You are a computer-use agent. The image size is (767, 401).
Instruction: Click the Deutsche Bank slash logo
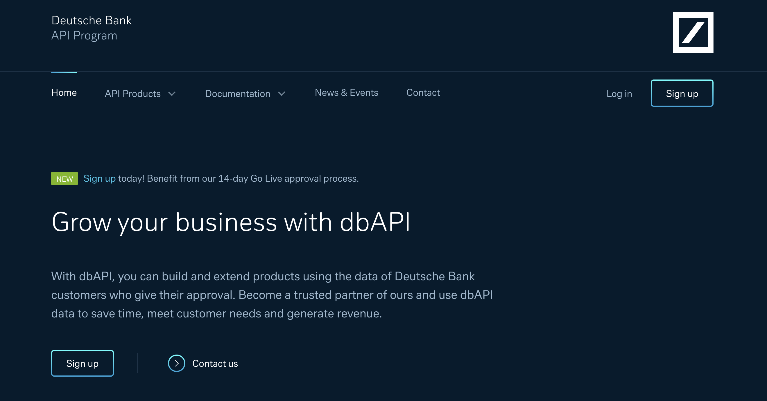pos(693,32)
